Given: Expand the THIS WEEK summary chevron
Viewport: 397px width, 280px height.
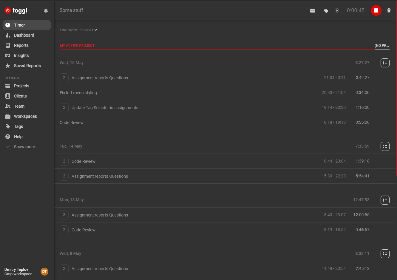Looking at the screenshot, I should tap(95, 30).
